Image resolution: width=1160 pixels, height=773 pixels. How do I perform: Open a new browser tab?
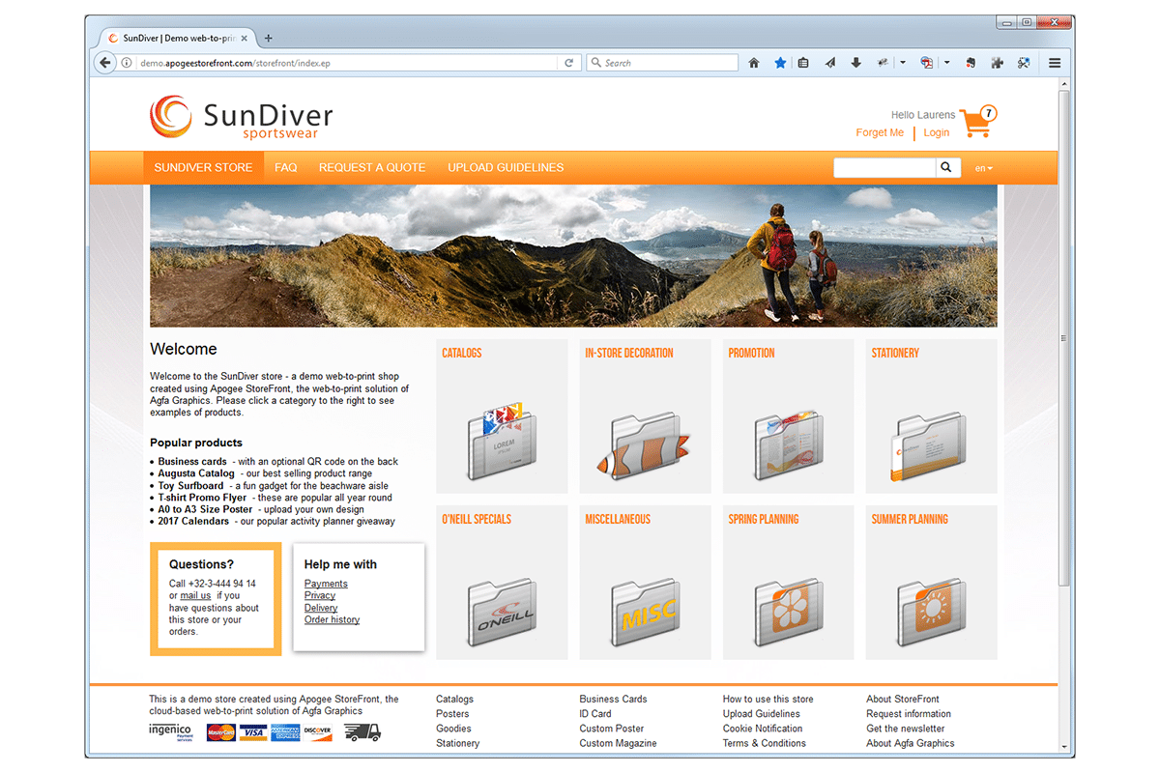269,38
